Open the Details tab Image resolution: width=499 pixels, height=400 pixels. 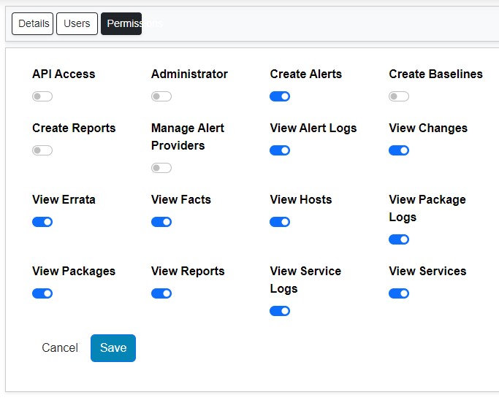pyautogui.click(x=33, y=23)
